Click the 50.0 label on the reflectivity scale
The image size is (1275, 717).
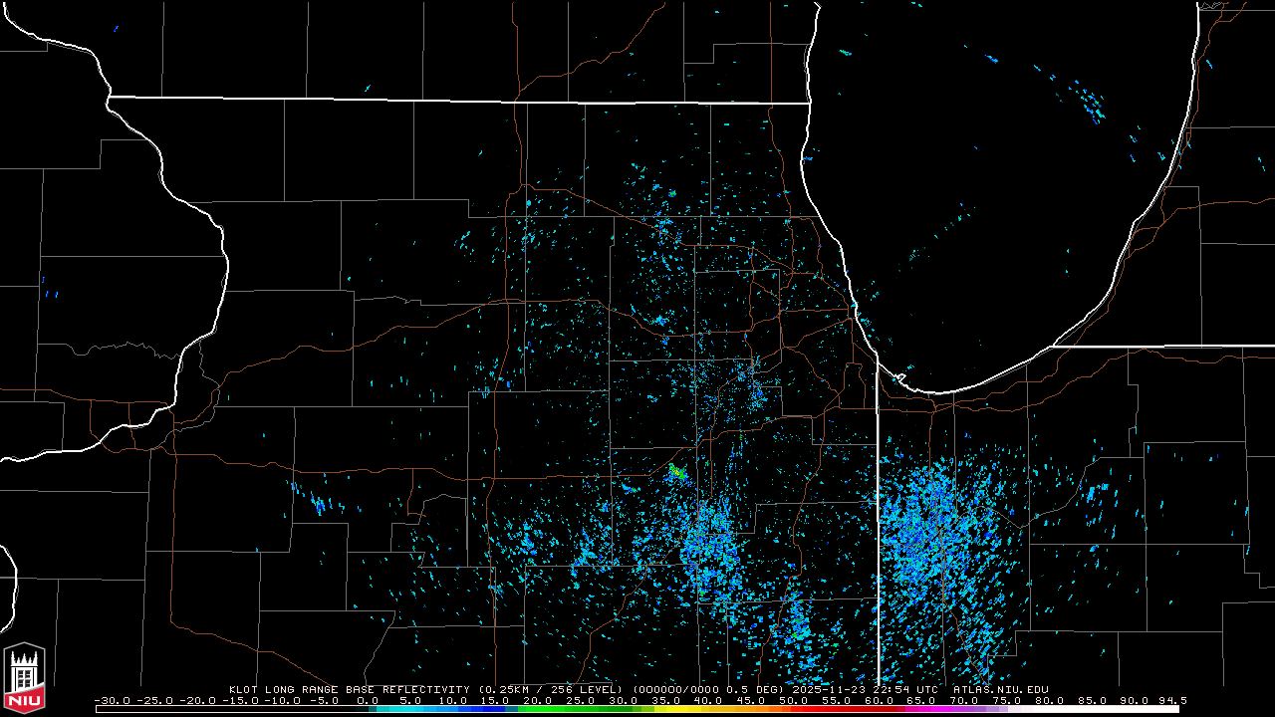pyautogui.click(x=794, y=700)
